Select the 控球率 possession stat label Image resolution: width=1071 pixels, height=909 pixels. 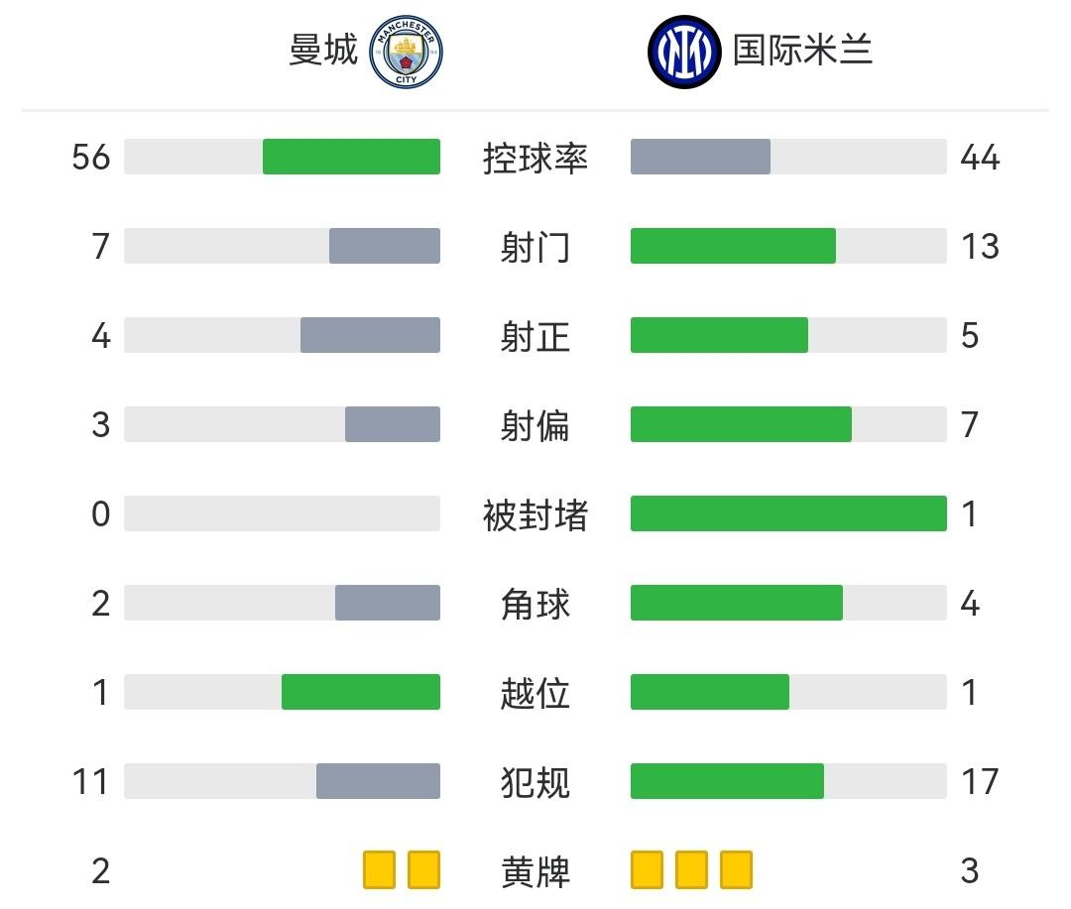(535, 158)
